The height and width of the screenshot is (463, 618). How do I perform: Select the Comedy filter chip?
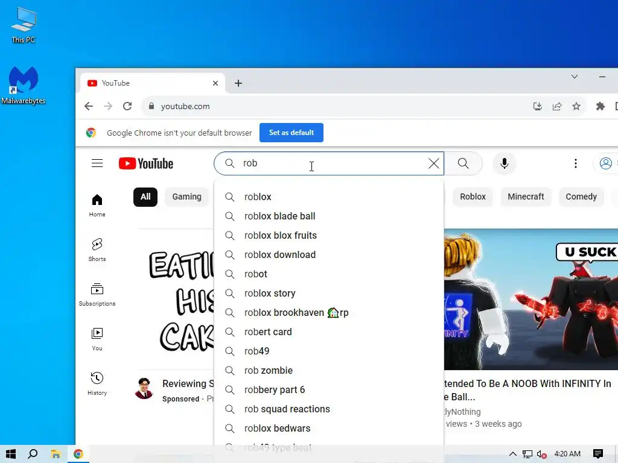click(581, 197)
